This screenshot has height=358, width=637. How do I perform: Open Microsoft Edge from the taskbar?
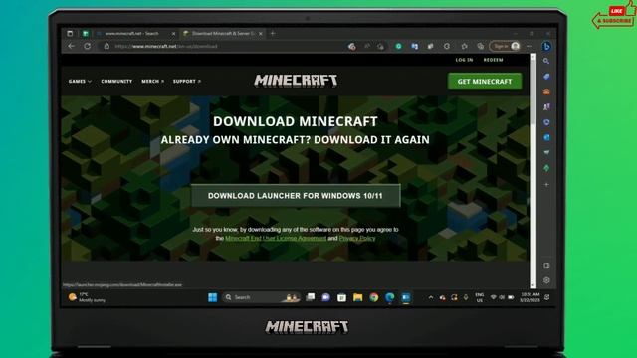(x=389, y=297)
